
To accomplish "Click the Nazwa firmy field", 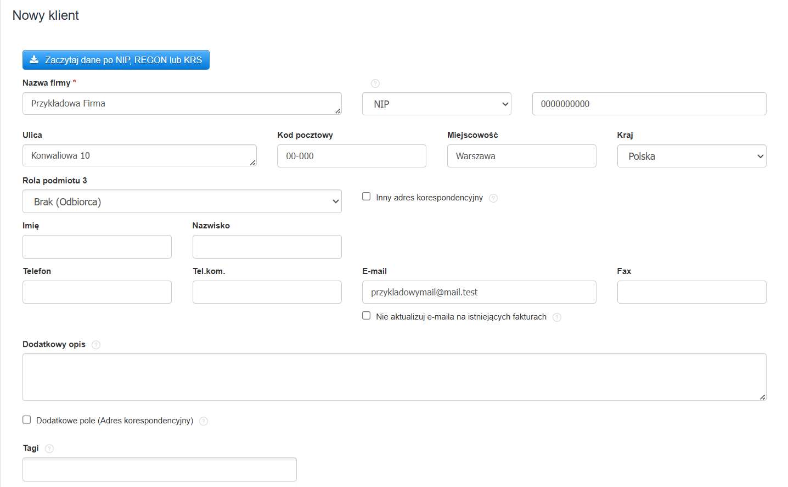I will click(182, 103).
